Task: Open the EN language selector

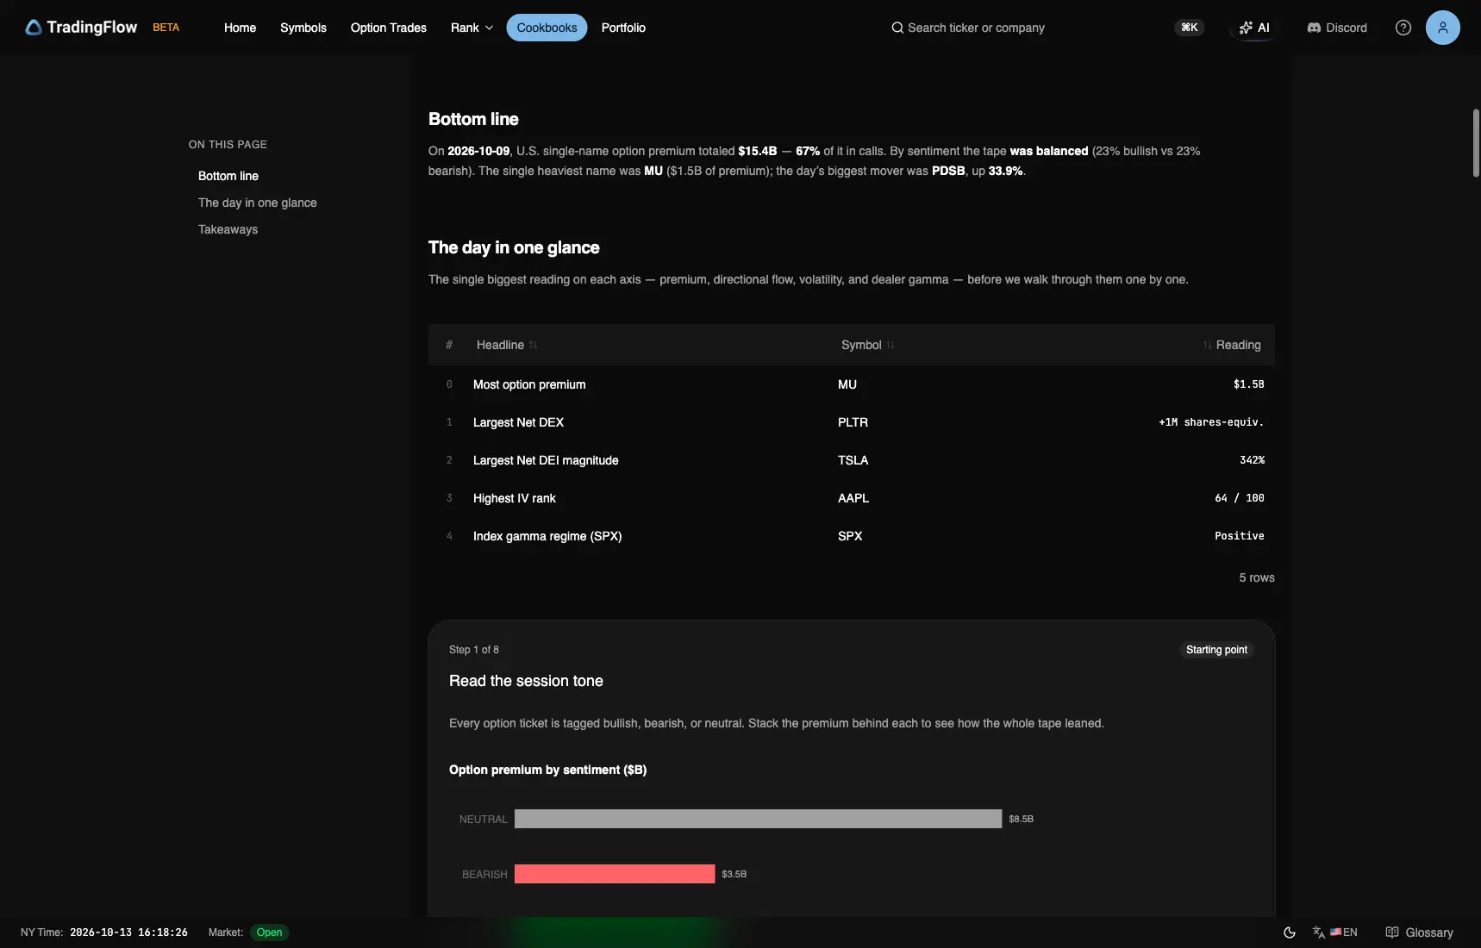Action: [1335, 932]
